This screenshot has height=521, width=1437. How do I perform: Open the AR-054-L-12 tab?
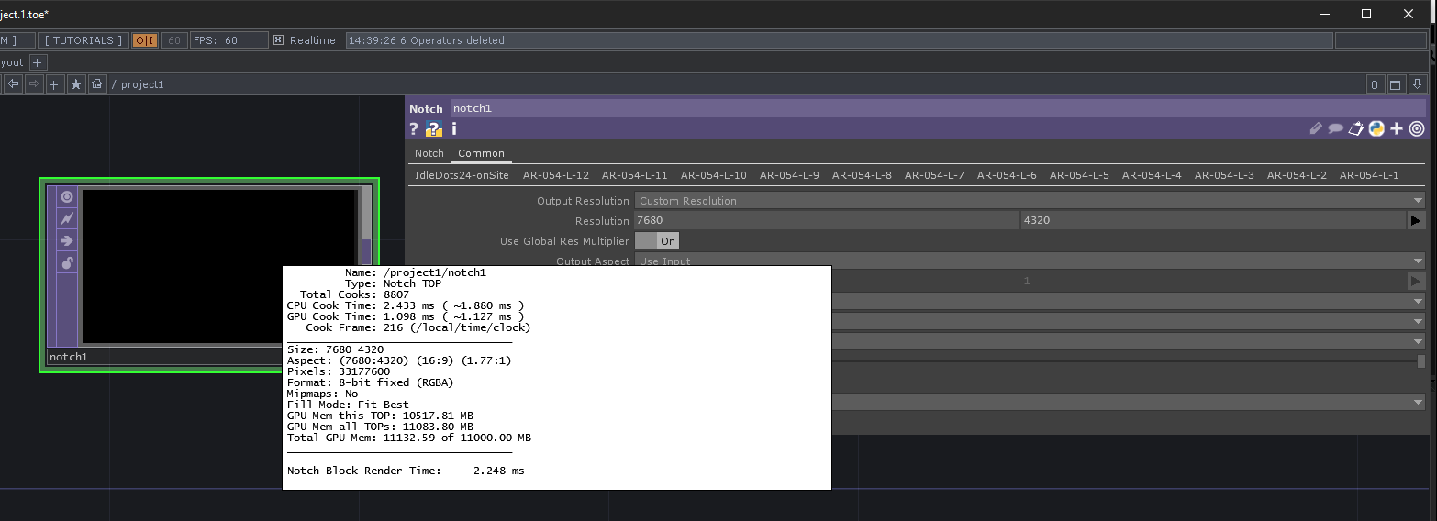tap(556, 175)
